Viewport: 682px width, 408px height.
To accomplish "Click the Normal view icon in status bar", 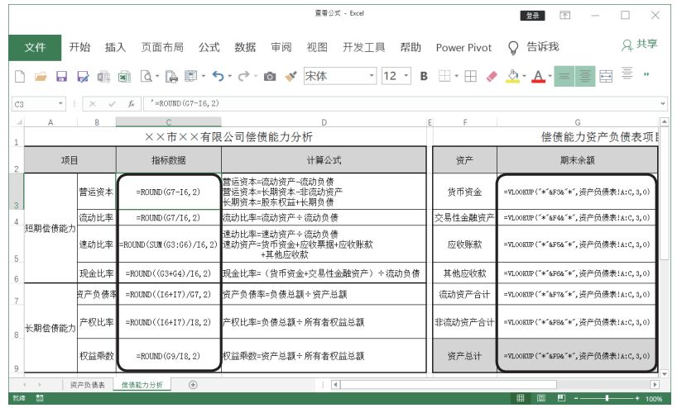I will coord(521,398).
